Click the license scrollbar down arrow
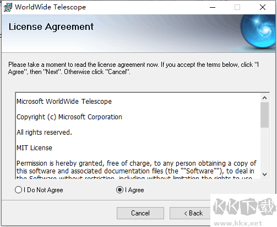The height and width of the screenshot is (227, 277). 264,174
